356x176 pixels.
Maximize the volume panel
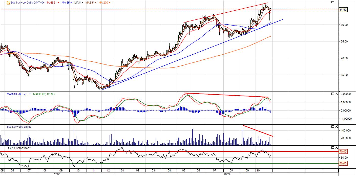click(x=333, y=126)
